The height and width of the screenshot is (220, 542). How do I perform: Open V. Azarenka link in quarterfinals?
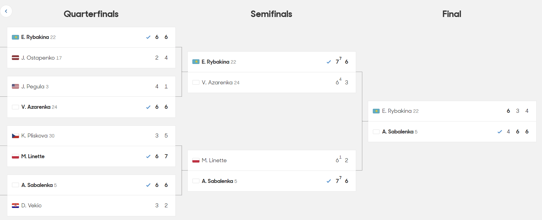(36, 107)
